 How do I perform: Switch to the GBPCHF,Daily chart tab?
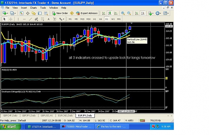pos(10,116)
